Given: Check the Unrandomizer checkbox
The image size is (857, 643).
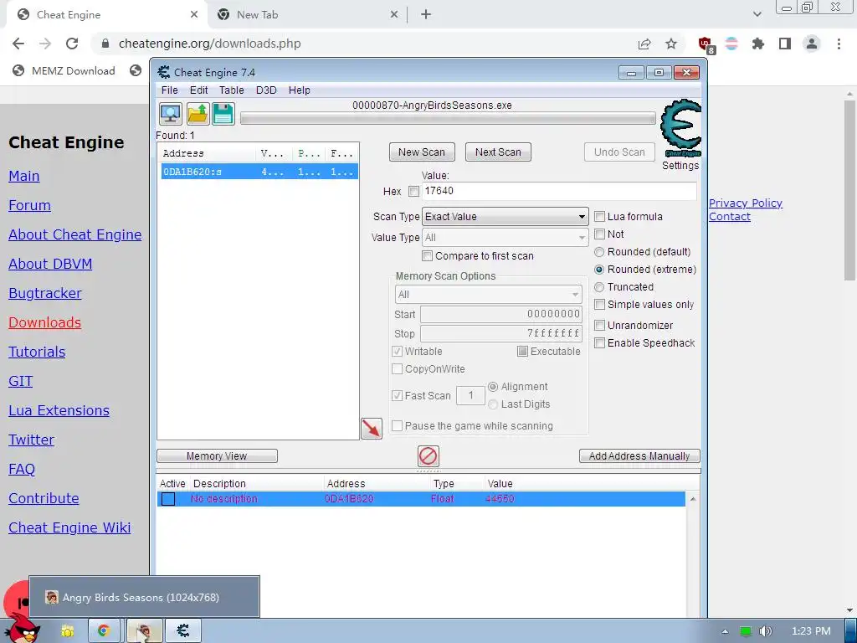Looking at the screenshot, I should [x=599, y=326].
